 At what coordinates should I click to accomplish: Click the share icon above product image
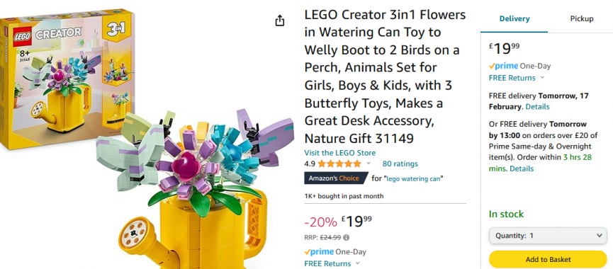pos(279,21)
